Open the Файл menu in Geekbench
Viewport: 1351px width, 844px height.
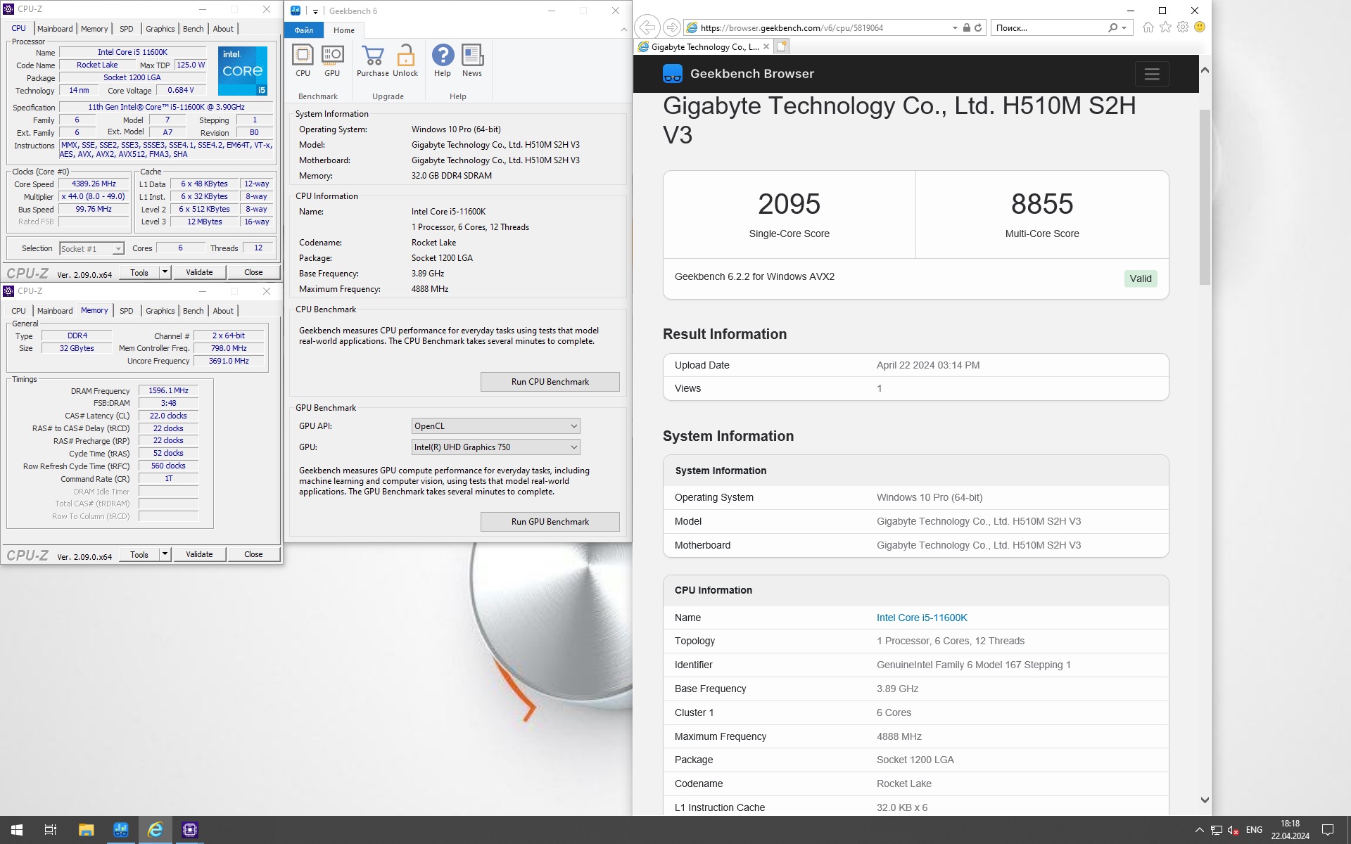304,30
